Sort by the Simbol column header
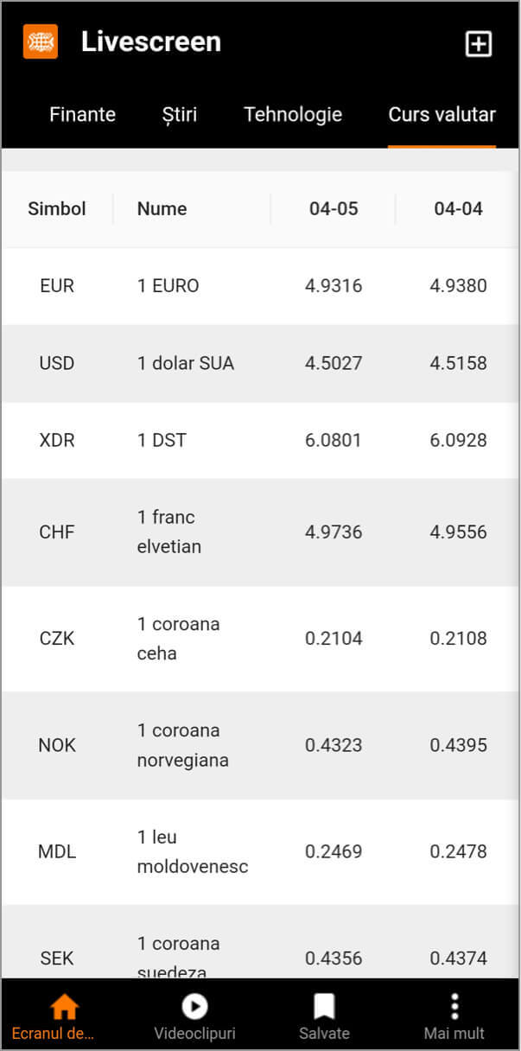Screen dimensions: 521x1051 pos(57,208)
